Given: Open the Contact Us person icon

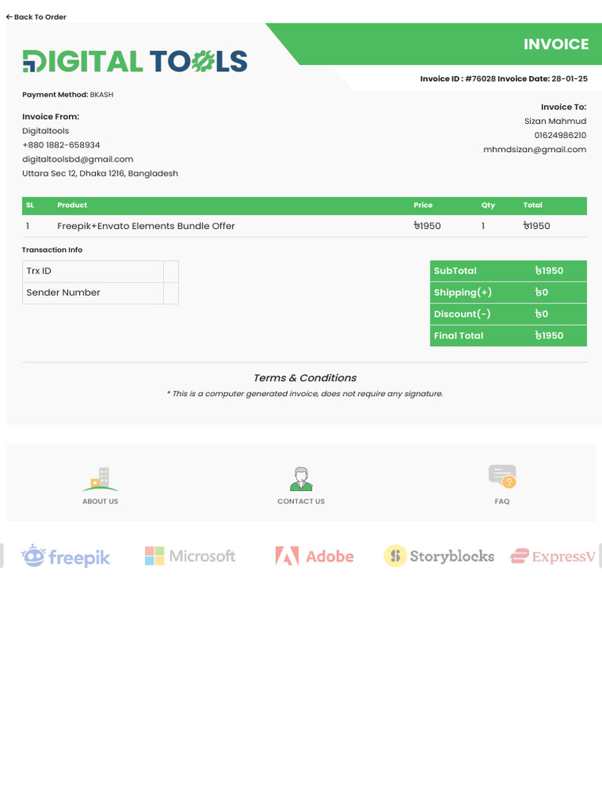Looking at the screenshot, I should 301,479.
